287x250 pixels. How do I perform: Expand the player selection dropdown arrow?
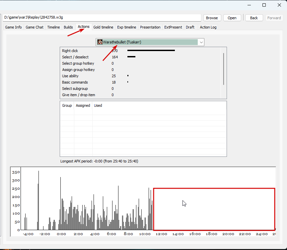201,42
